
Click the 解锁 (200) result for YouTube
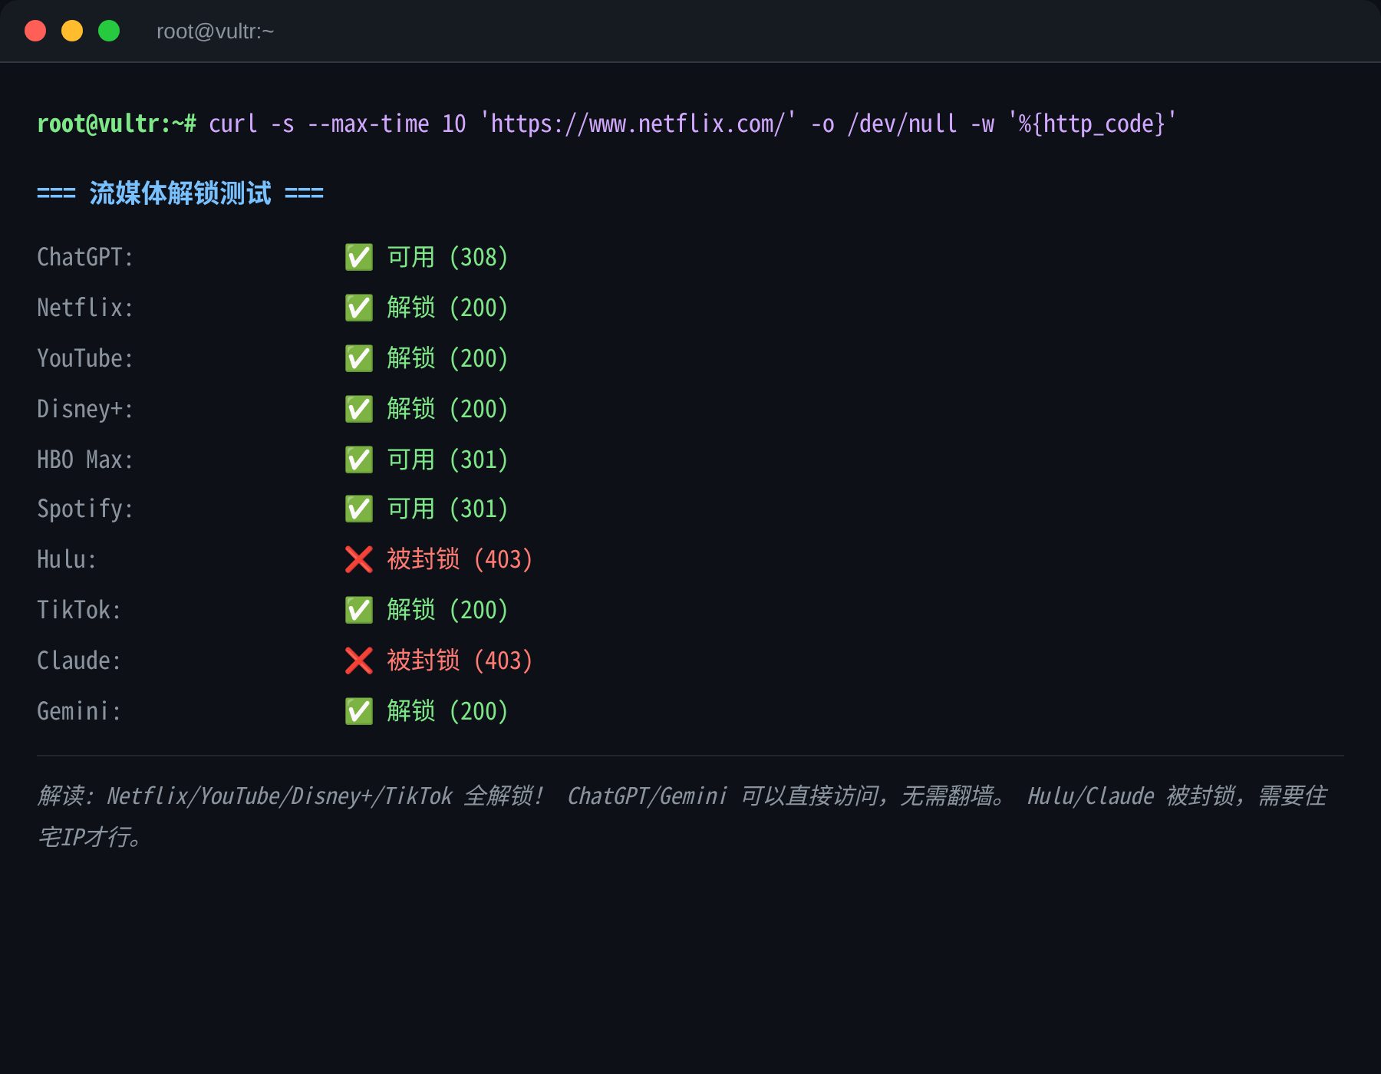(448, 358)
